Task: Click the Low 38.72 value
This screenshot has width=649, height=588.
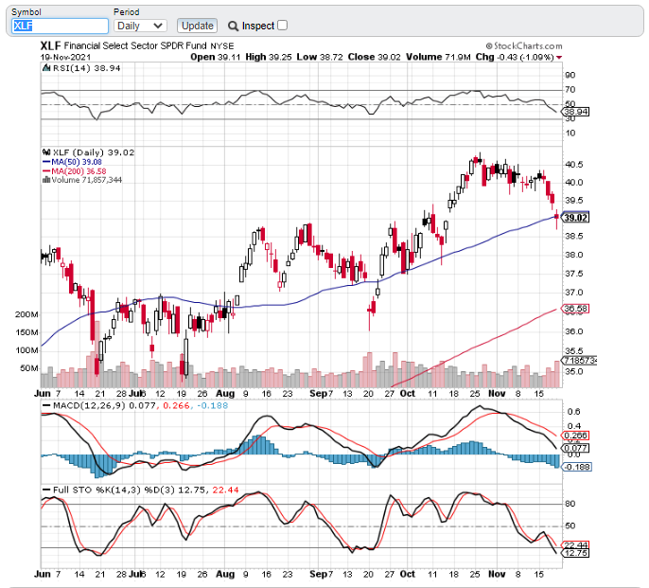Action: (320, 57)
